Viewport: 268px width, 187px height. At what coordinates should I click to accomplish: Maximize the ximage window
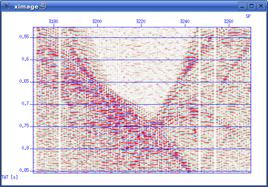252,6
